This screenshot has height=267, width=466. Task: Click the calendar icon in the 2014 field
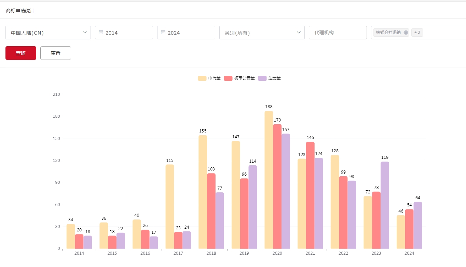[101, 32]
